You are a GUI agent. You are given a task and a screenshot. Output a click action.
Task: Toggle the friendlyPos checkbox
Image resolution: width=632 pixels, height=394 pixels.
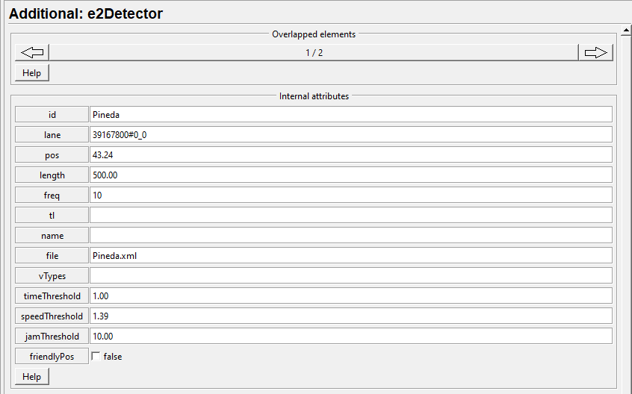click(x=96, y=357)
